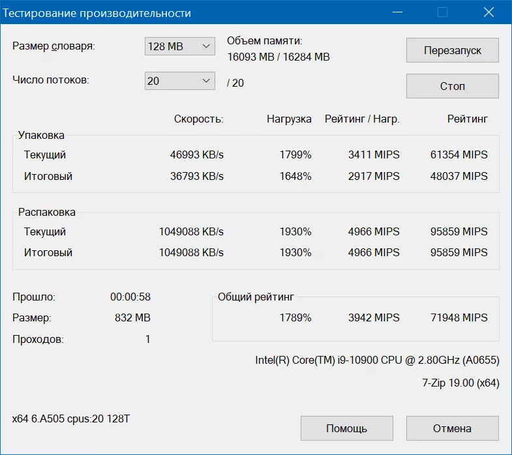
Task: Click the Общий рейтинг group label
Action: (x=256, y=297)
